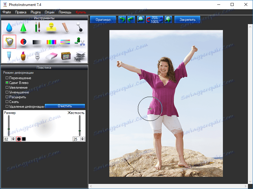Image resolution: width=253 pixels, height=189 pixels.
Task: Click the green Undo arrow
Action: (x=122, y=19)
